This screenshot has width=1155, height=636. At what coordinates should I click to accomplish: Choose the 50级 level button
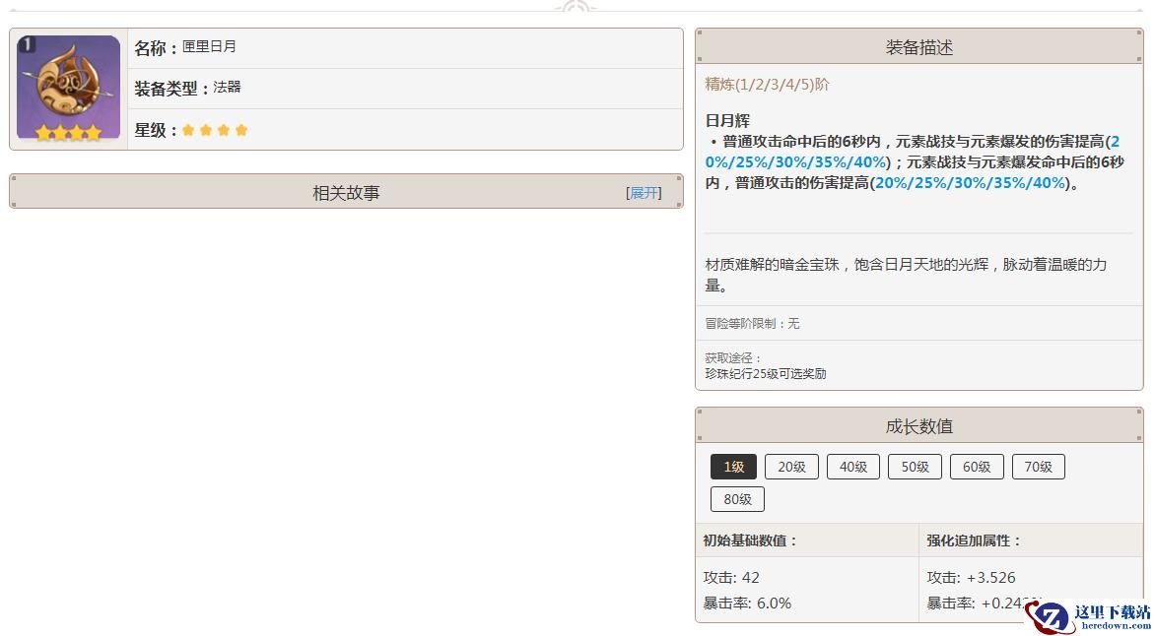coord(915,467)
